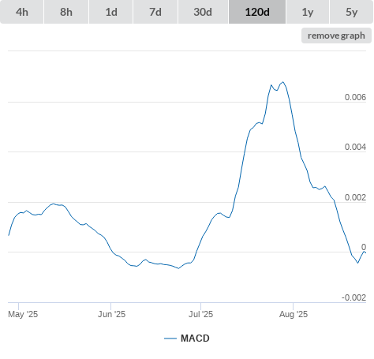Click the Jun '25 axis label
The width and height of the screenshot is (374, 359).
tap(111, 314)
